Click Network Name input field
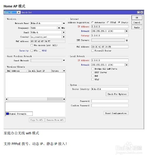 46,23
